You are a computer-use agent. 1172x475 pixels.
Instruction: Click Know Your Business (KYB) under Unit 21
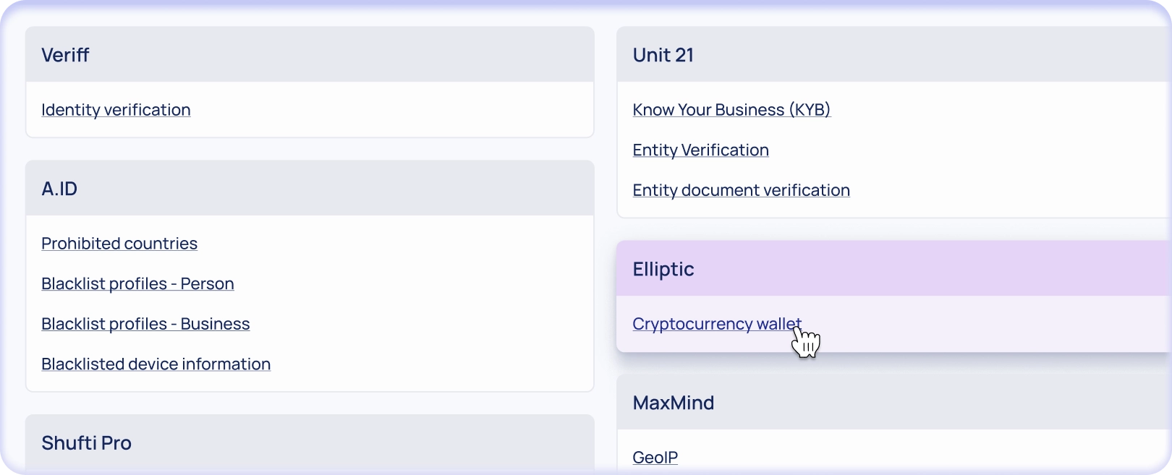[731, 110]
